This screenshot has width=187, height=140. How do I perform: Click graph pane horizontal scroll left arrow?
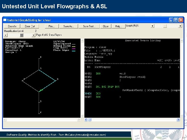pos(5,120)
